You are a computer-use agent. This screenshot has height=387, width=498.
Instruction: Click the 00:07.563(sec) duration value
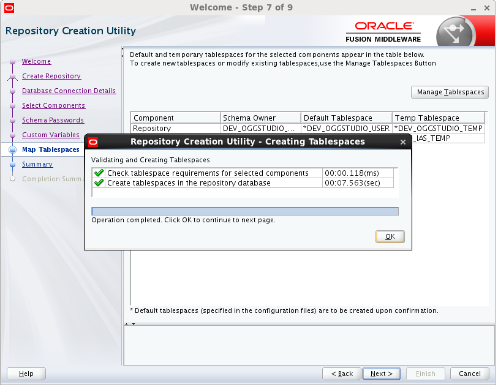tap(353, 183)
